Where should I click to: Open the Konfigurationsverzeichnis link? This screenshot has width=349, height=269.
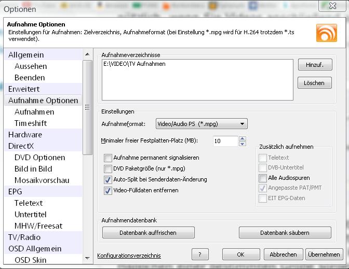click(x=129, y=256)
